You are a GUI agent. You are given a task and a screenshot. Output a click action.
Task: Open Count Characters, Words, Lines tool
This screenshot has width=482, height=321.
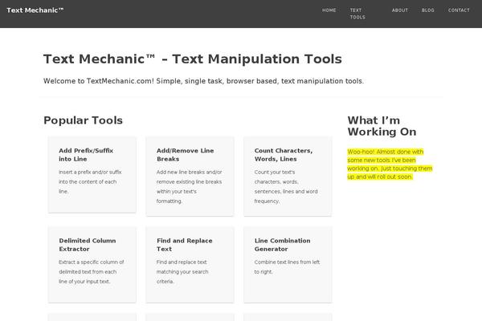pos(283,155)
